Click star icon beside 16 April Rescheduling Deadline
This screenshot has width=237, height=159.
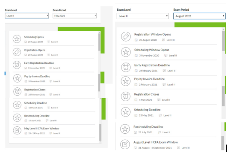click(x=17, y=118)
